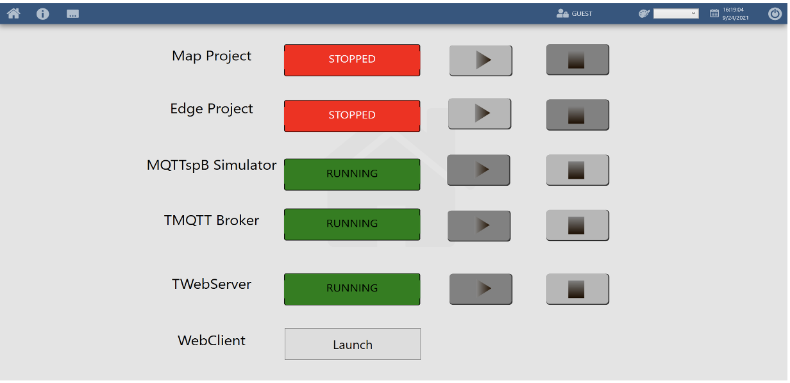The height and width of the screenshot is (383, 790).
Task: Click play button for MQTTspB Simulator
Action: click(478, 170)
